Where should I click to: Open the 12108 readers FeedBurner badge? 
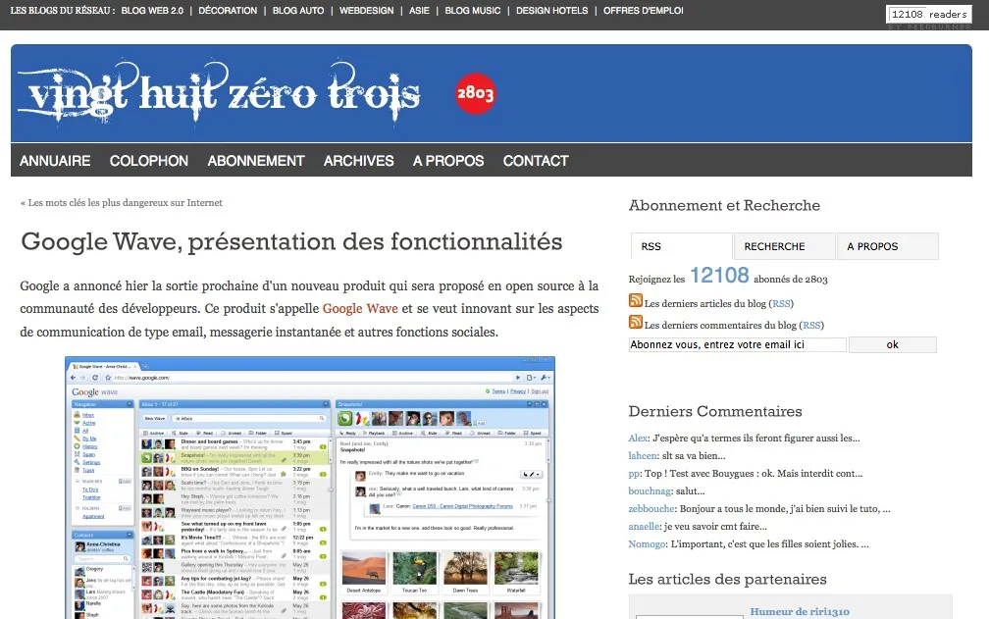[929, 15]
